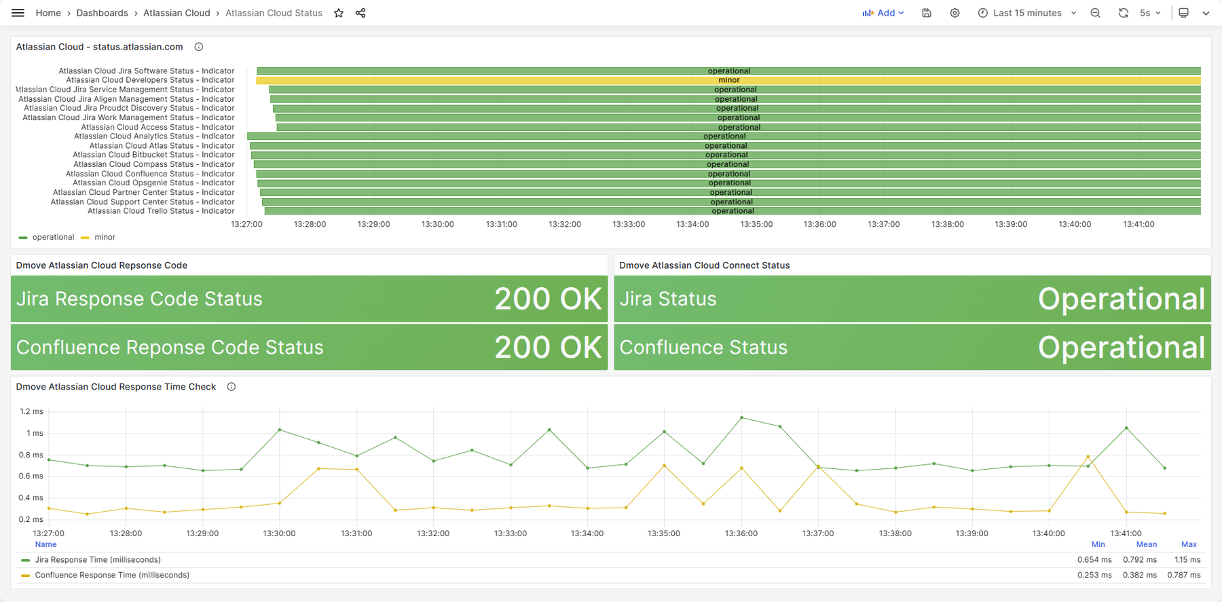Click Jira max value 1.15 ms

(x=1187, y=560)
